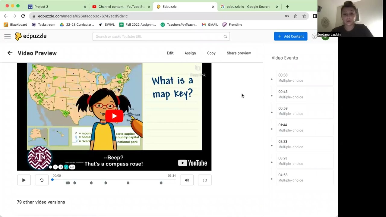Click Share preview
The image size is (386, 217).
[239, 53]
